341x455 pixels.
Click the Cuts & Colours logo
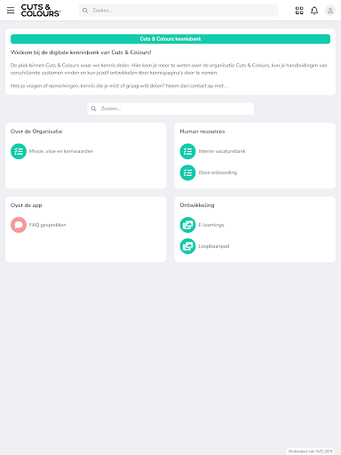tap(41, 11)
